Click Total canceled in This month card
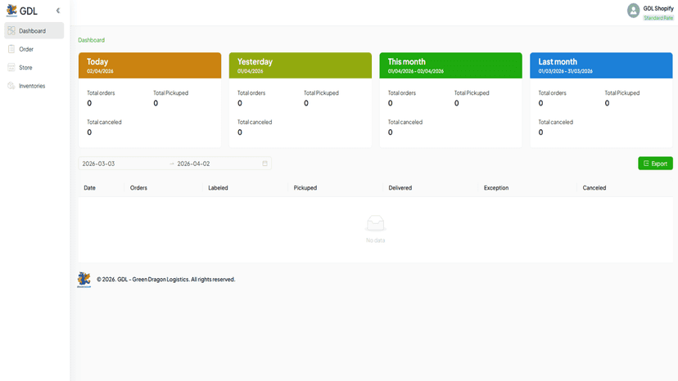This screenshot has height=381, width=678. (x=405, y=123)
